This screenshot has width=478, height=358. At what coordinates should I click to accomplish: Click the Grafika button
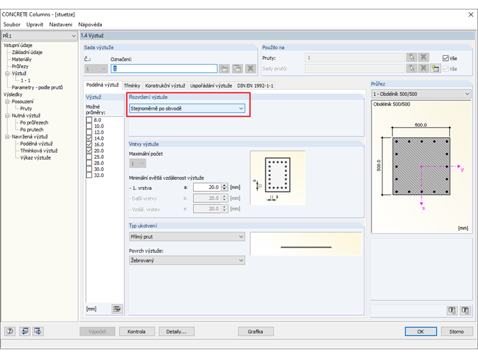[x=255, y=332]
